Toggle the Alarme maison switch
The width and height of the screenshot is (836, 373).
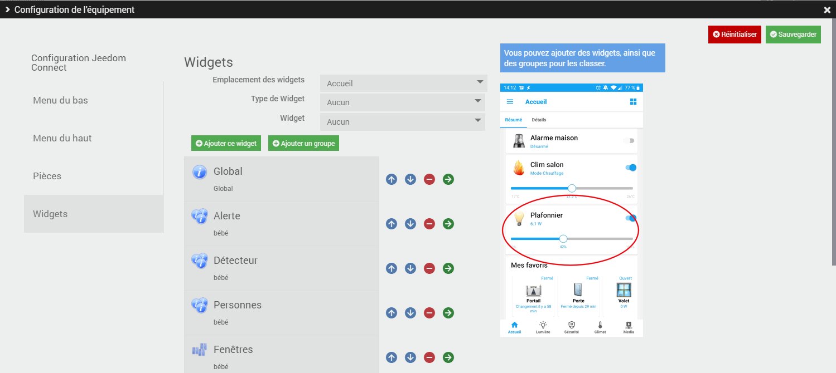(x=630, y=141)
